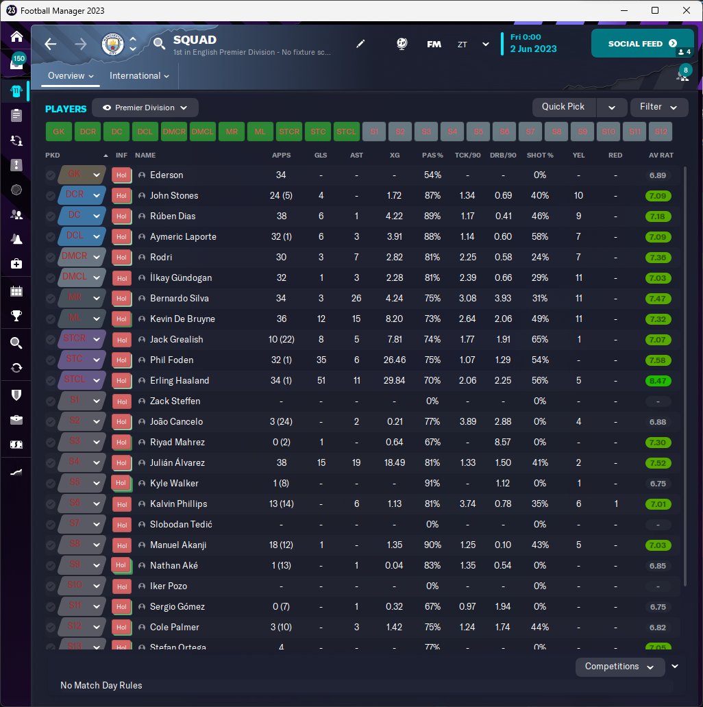Sort by the GLS column header

point(321,155)
